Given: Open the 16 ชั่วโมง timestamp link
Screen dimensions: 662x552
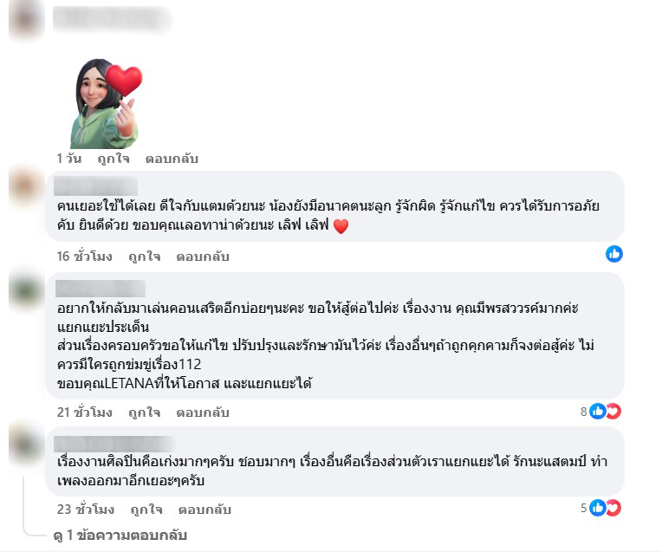Looking at the screenshot, I should point(84,257).
